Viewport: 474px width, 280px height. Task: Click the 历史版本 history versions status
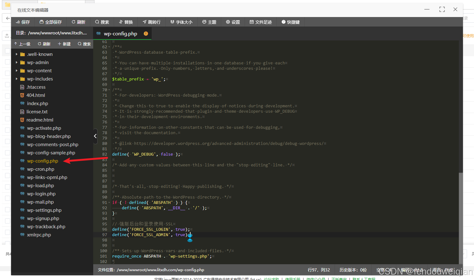(x=353, y=270)
